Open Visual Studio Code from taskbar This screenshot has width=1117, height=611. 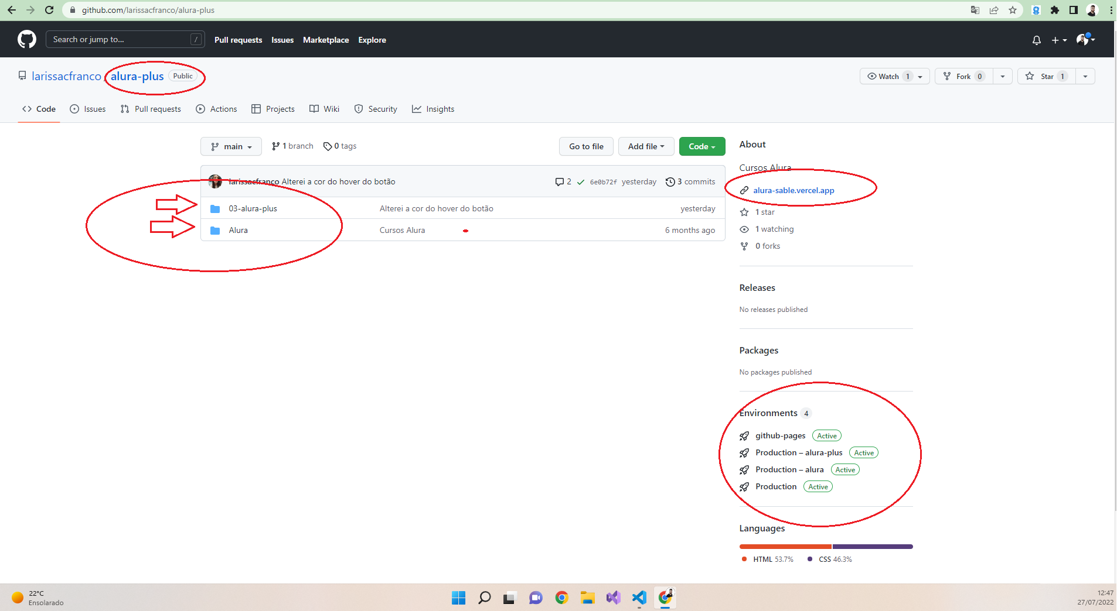(639, 598)
